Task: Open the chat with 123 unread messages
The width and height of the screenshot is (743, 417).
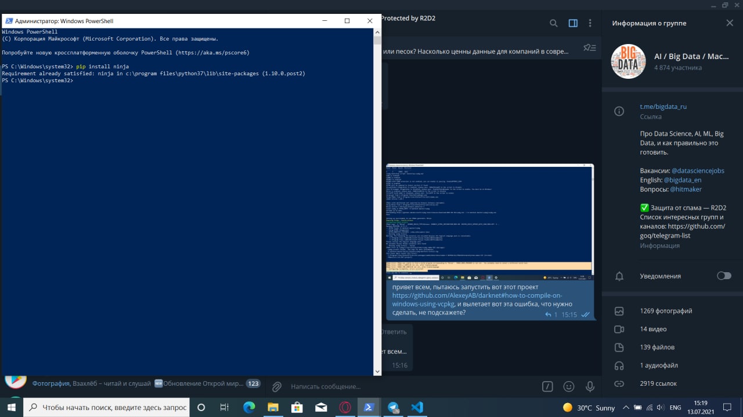Action: tap(132, 383)
